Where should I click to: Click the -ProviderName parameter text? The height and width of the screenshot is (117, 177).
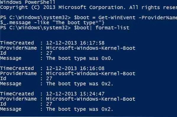158,18
